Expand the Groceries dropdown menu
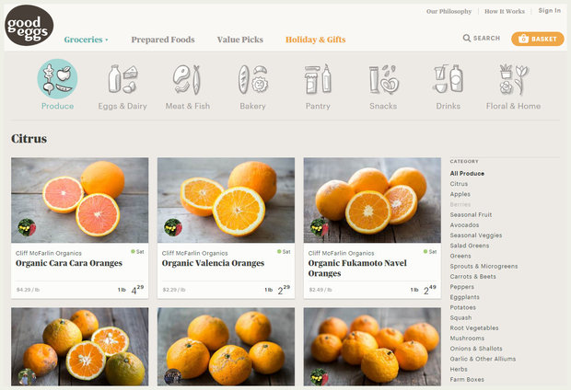The width and height of the screenshot is (571, 390). click(86, 40)
